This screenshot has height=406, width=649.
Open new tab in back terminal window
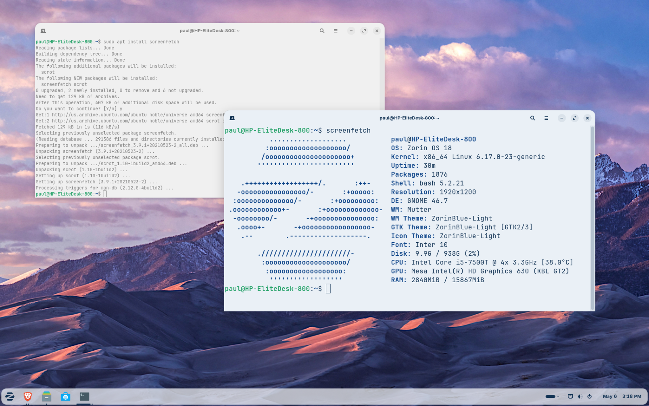point(43,31)
